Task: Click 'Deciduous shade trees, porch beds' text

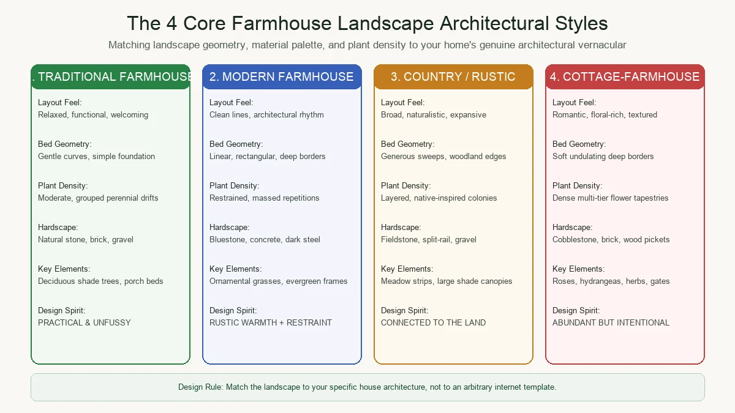Action: click(x=100, y=281)
